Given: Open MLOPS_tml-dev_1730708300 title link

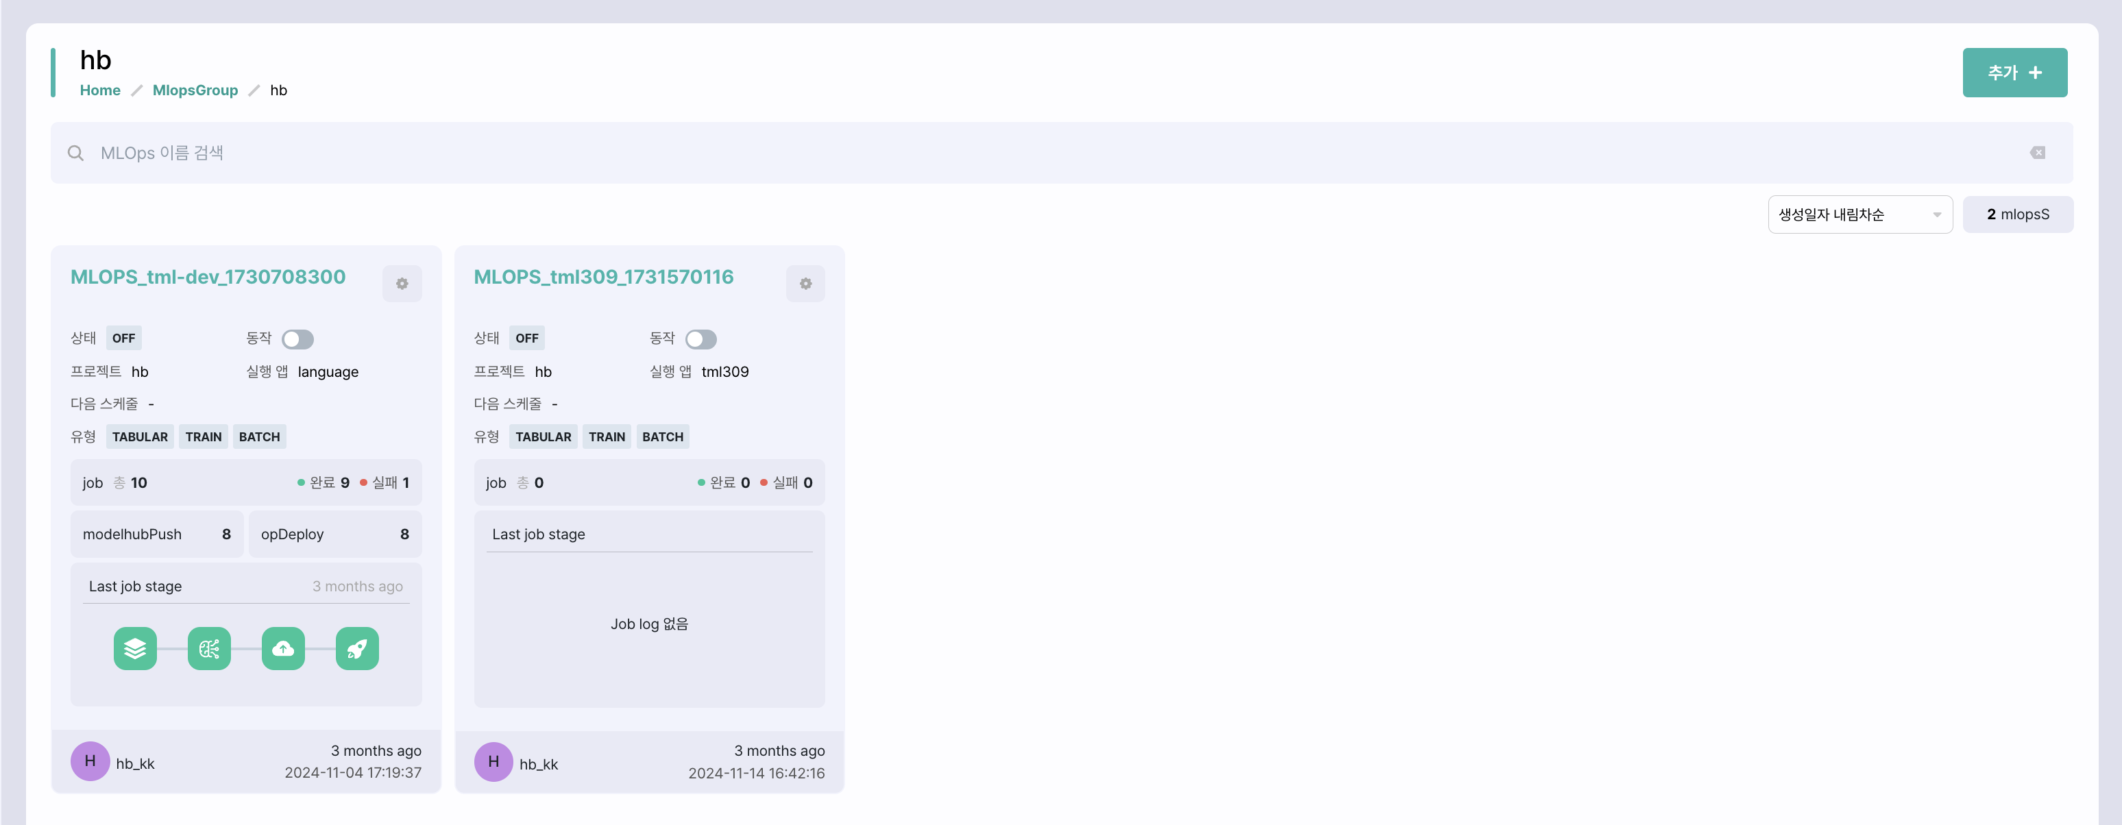Looking at the screenshot, I should pyautogui.click(x=208, y=277).
